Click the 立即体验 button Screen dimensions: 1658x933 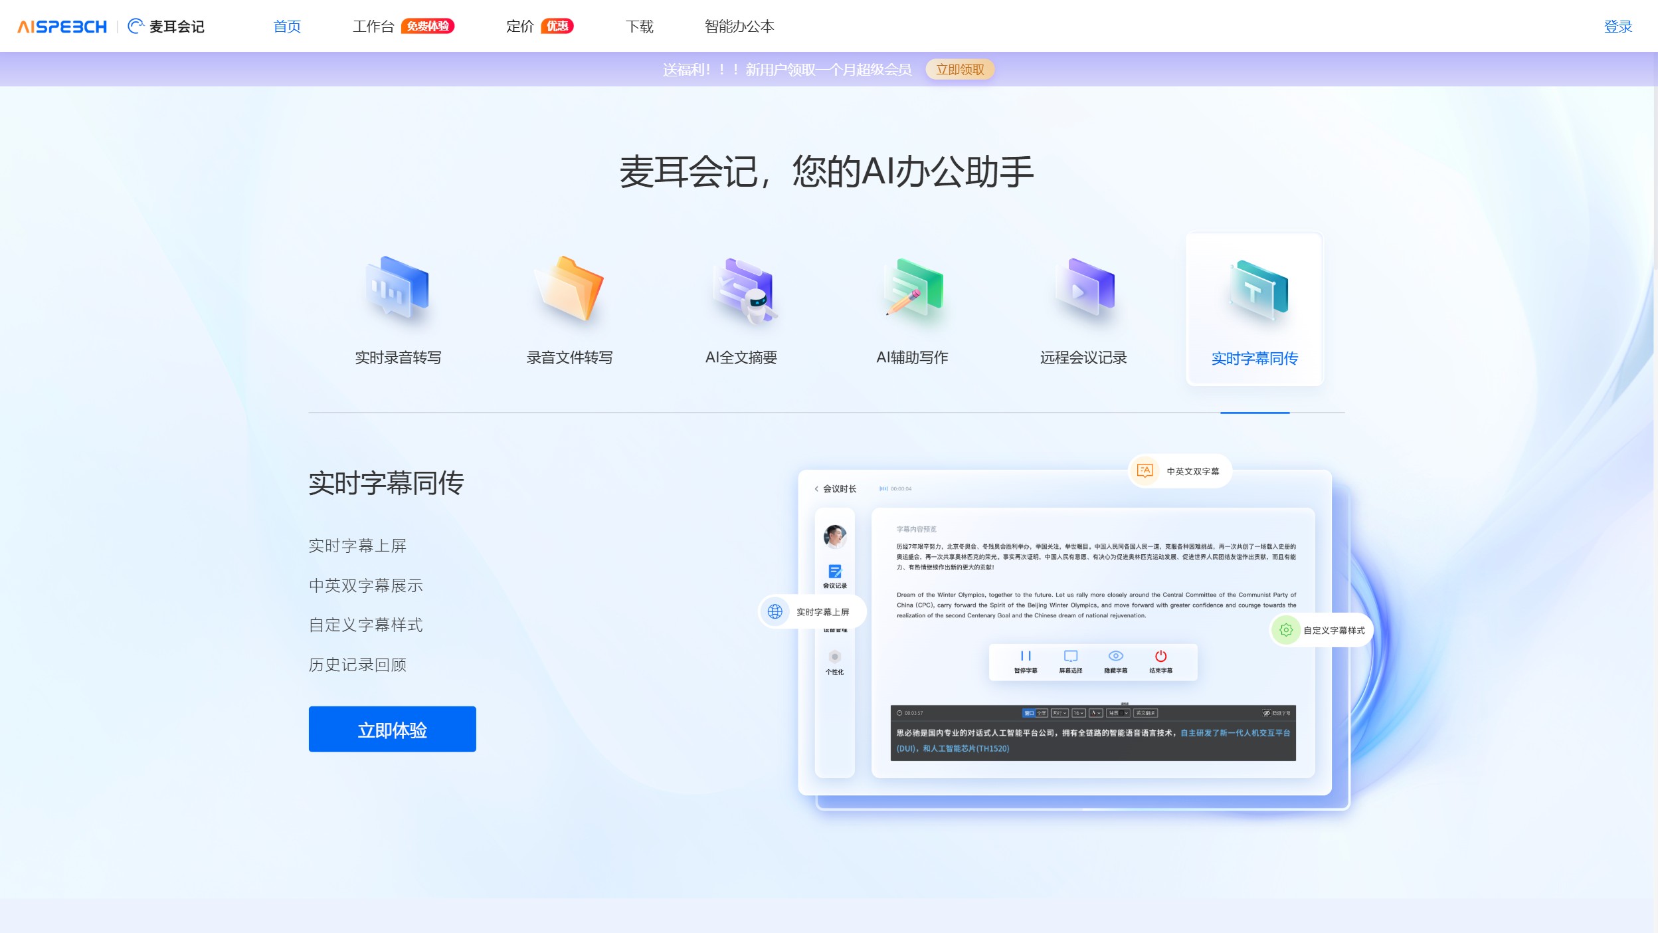[x=392, y=729]
